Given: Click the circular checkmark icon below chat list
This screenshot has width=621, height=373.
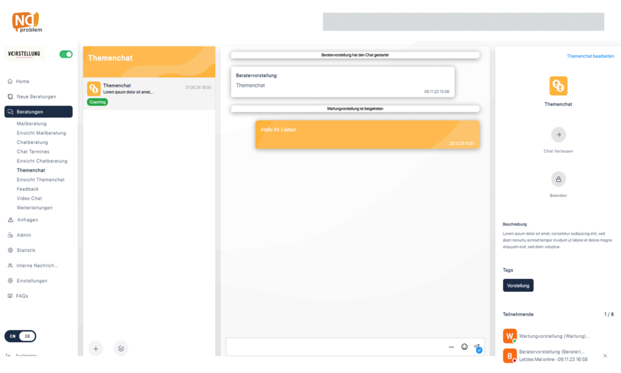Looking at the screenshot, I should (121, 348).
